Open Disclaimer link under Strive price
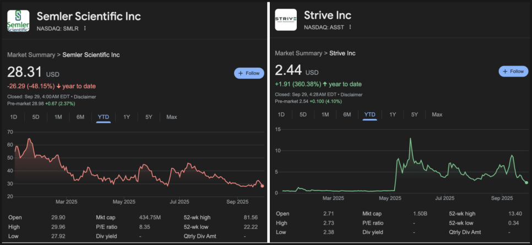The width and height of the screenshot is (532, 245). click(x=352, y=95)
